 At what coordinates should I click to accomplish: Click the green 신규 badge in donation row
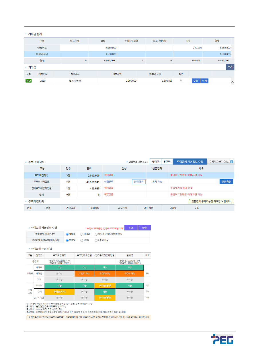point(29,81)
